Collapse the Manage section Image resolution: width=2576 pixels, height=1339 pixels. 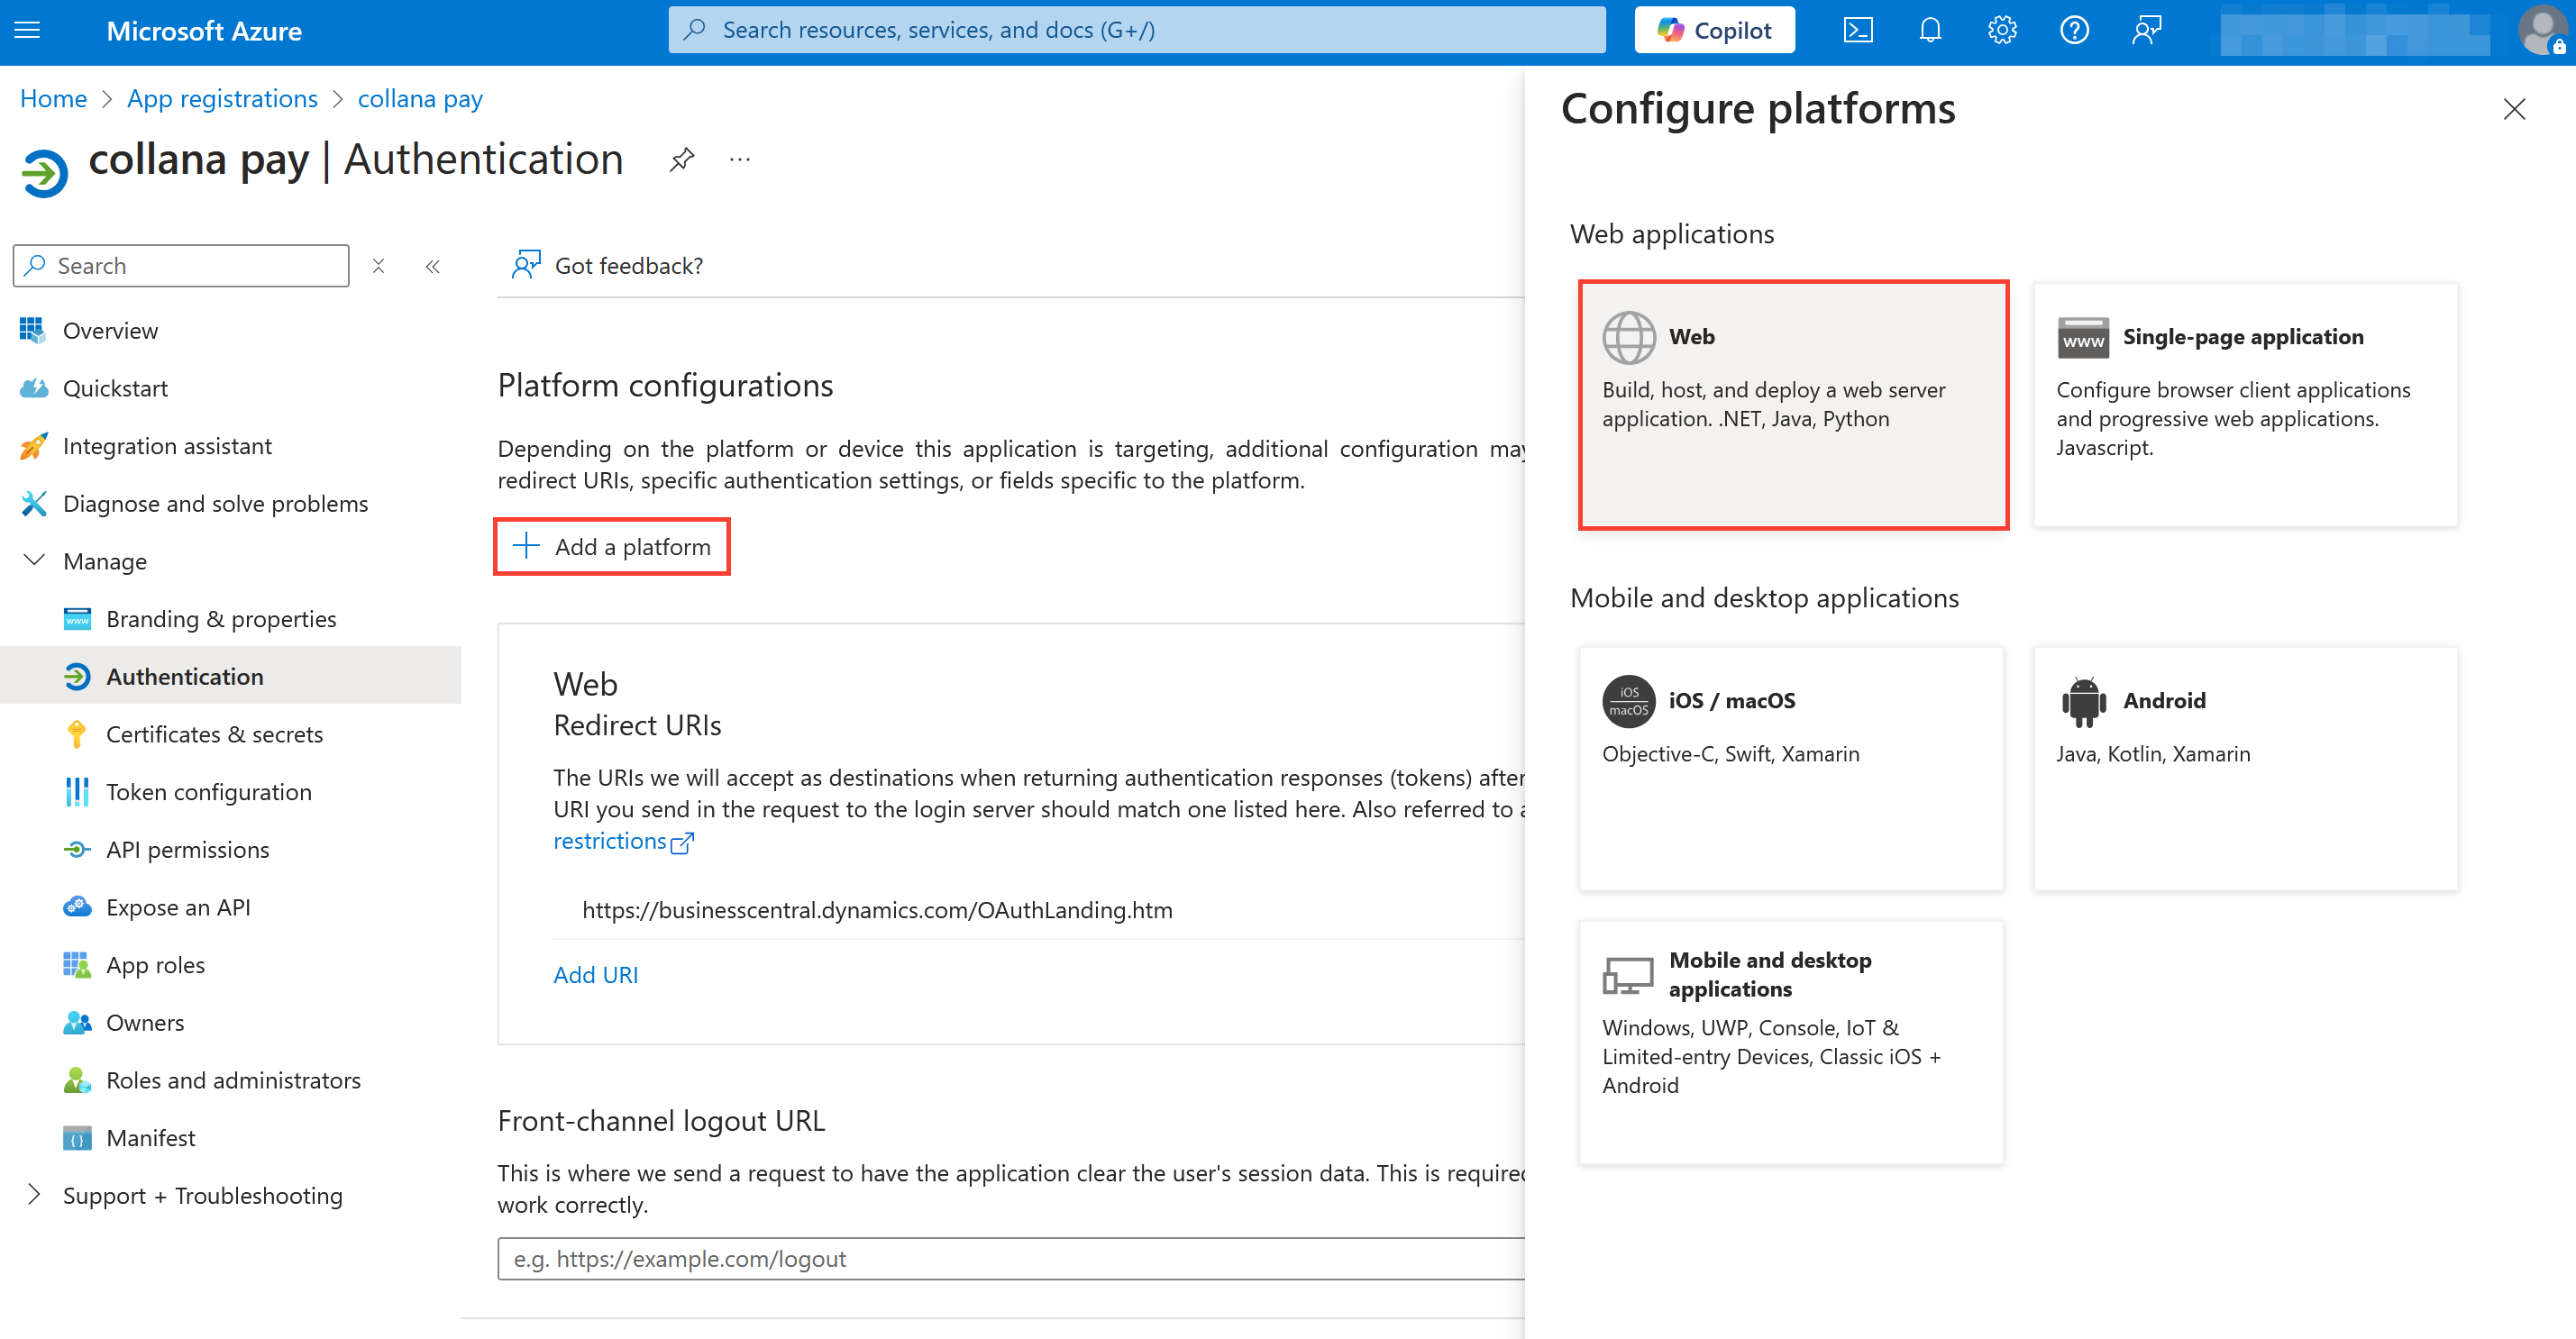coord(34,560)
